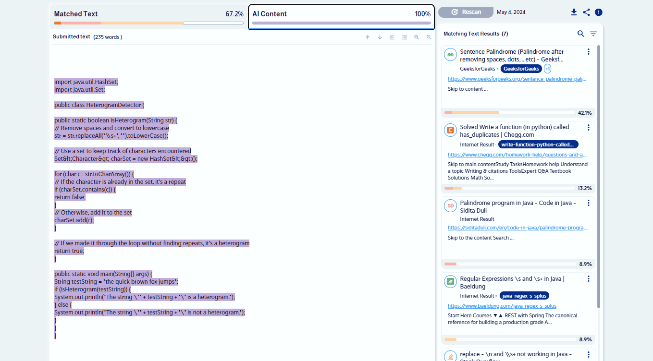
Task: Expand the +1 tag on GeeksforGeeks result
Action: tap(547, 69)
